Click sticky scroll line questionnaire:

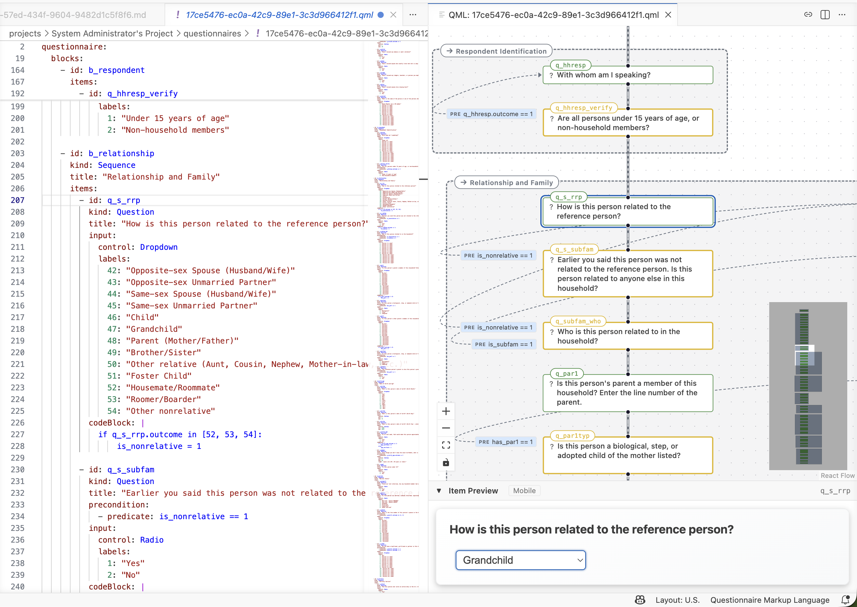[74, 47]
